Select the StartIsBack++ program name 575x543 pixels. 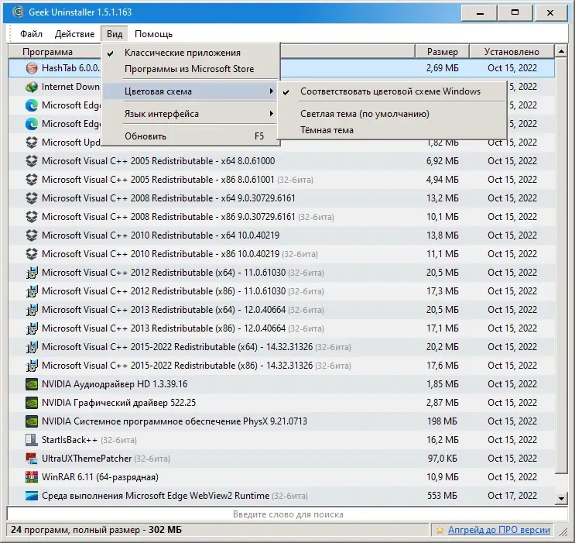coord(70,440)
